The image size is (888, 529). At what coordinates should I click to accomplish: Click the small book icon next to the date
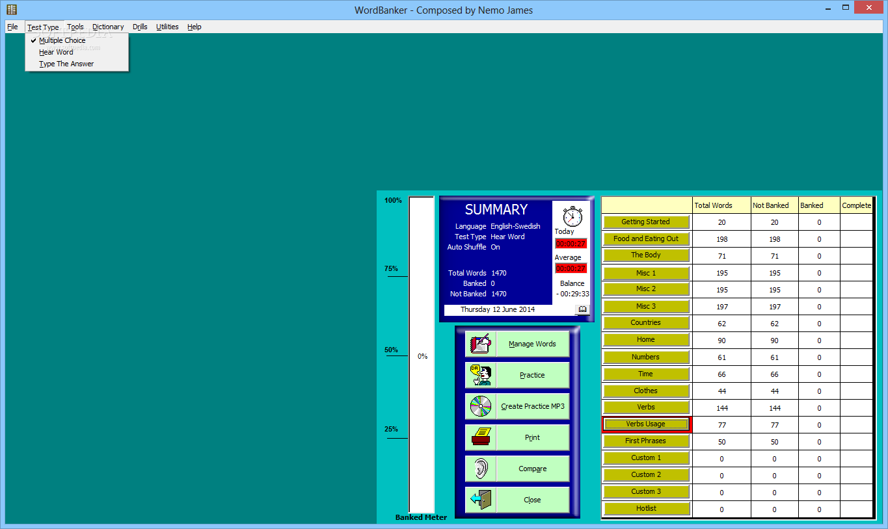[582, 309]
